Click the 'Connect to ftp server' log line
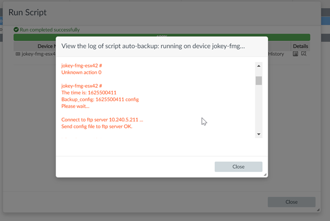The image size is (330, 221). (102, 120)
